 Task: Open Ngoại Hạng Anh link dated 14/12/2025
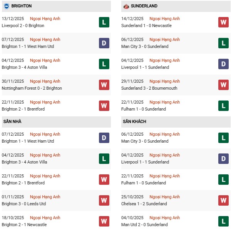coord(165,19)
